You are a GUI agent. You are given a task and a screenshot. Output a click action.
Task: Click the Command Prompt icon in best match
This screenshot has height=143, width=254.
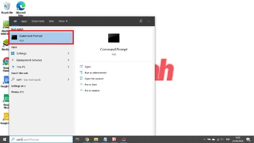tap(14, 37)
